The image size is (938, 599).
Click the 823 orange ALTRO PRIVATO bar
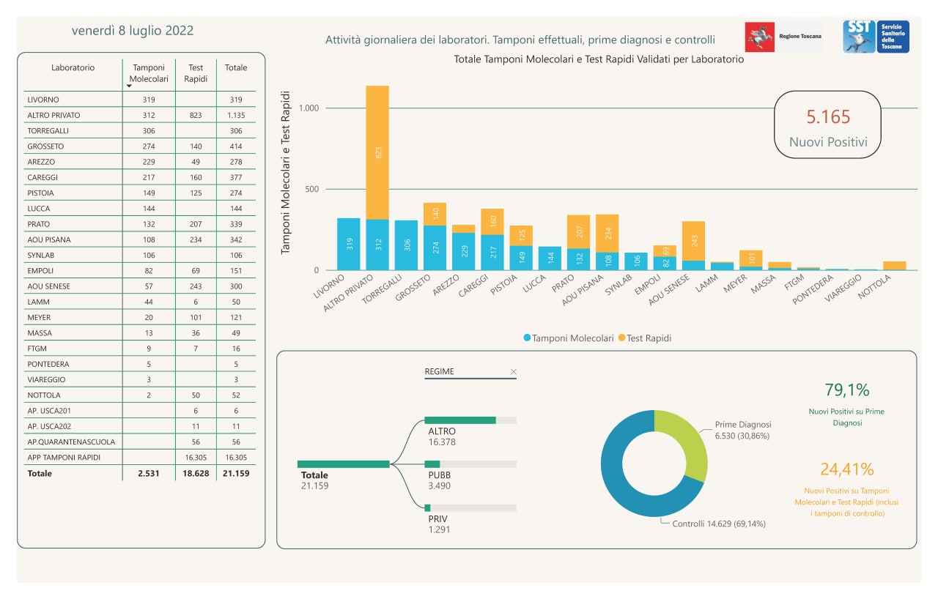click(x=377, y=152)
